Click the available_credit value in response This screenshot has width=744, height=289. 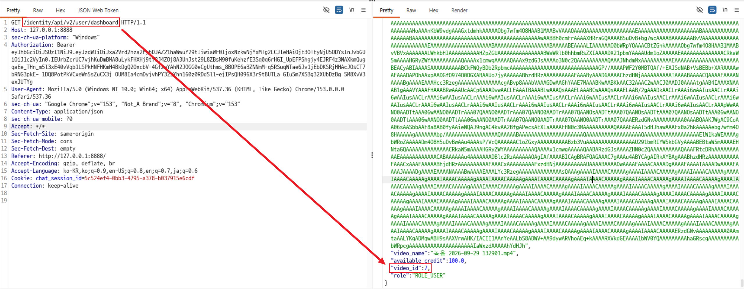[456, 261]
